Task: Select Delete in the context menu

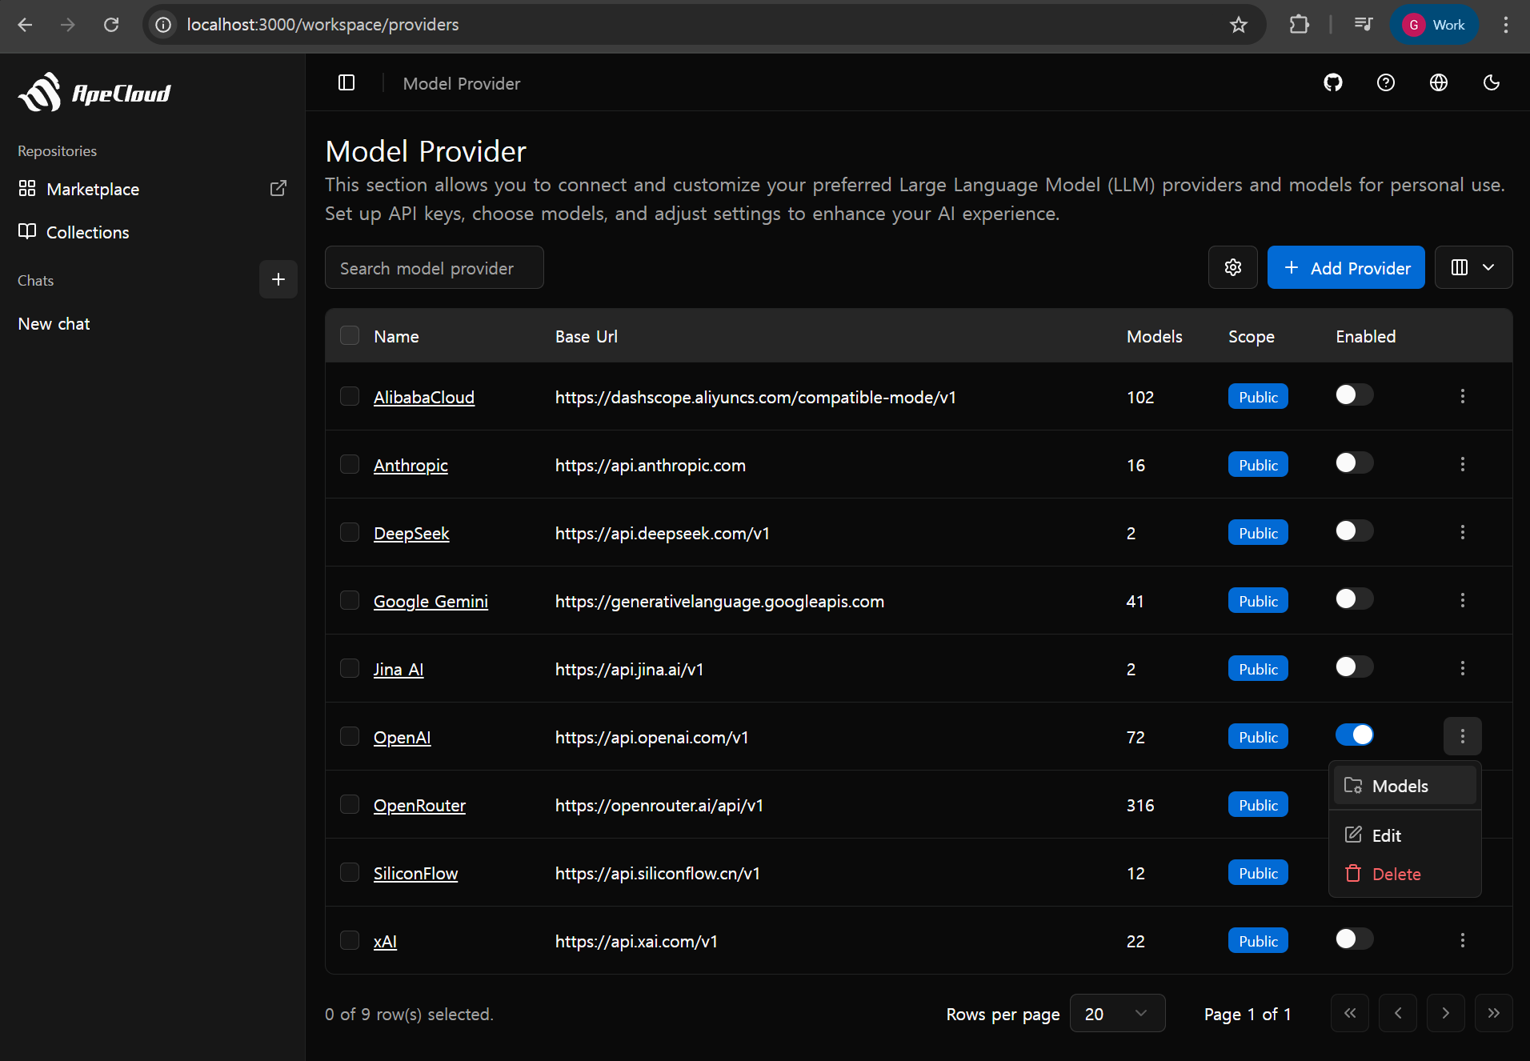Action: [x=1404, y=874]
